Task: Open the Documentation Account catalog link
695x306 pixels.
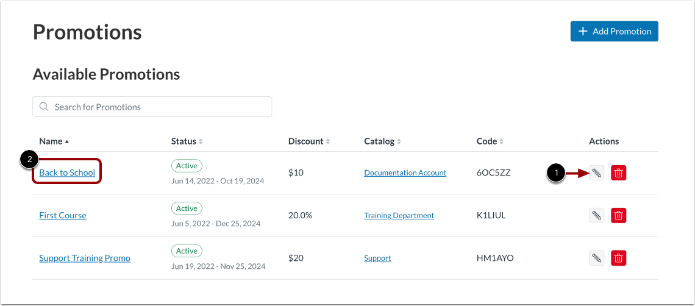Action: click(405, 173)
